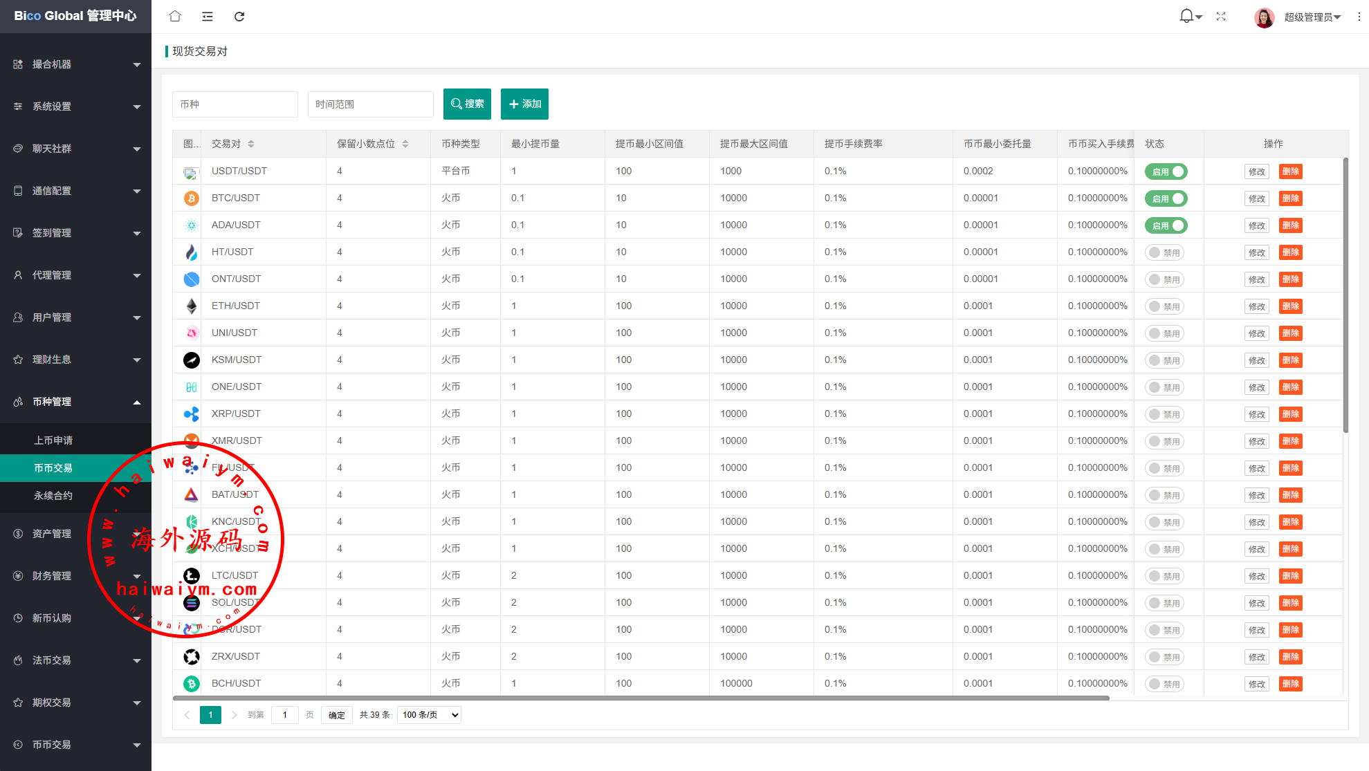This screenshot has width=1369, height=771.
Task: Disable the USDT/USDT 启用 switch
Action: tap(1166, 171)
